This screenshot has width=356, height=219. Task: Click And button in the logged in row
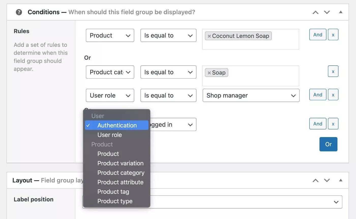point(318,124)
